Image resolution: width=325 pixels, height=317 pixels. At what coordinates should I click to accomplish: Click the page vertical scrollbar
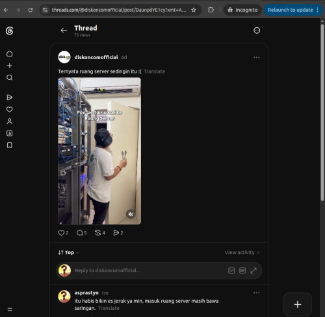click(x=322, y=112)
